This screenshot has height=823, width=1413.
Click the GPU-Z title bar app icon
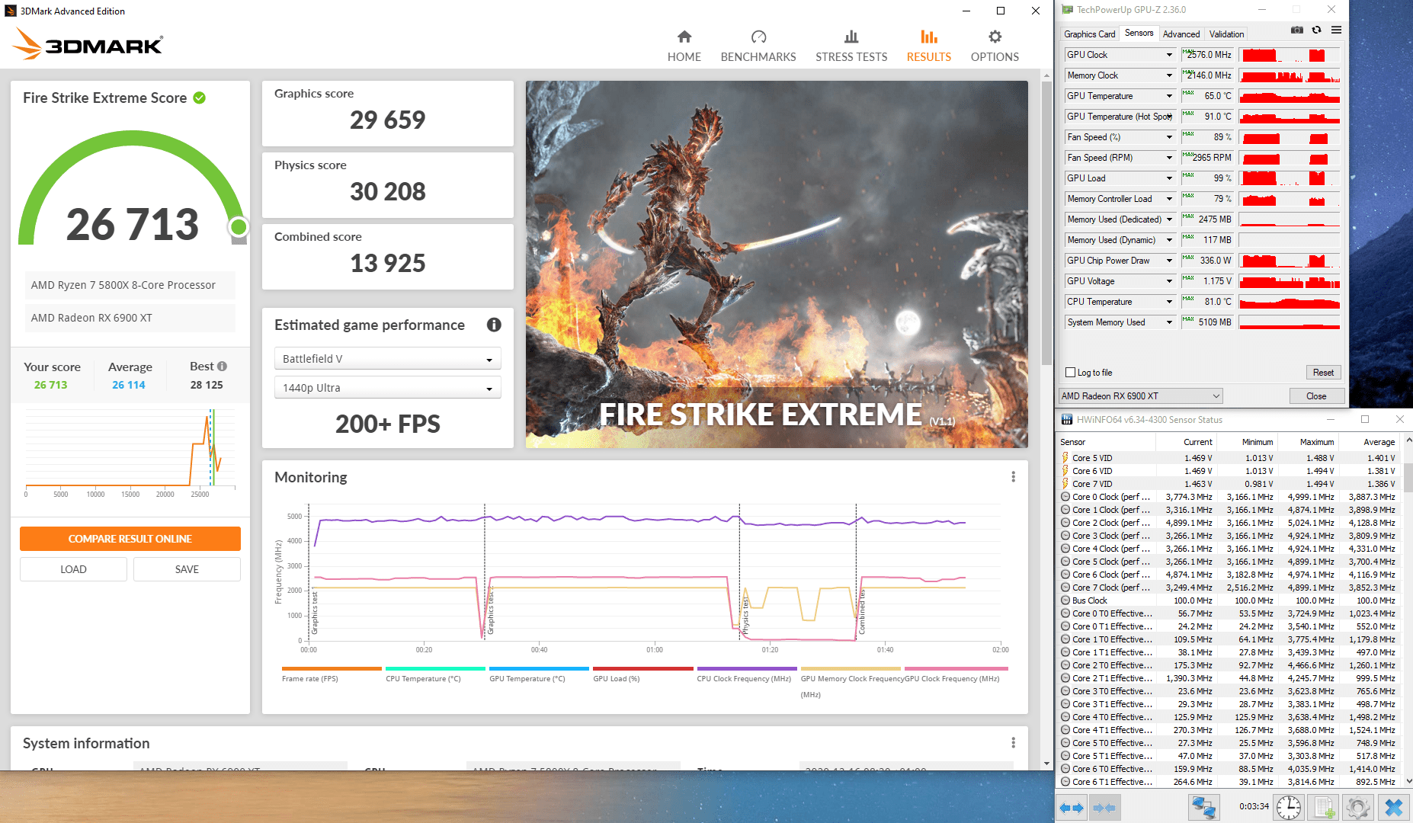coord(1067,10)
